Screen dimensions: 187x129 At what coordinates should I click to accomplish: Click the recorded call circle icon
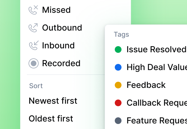click(33, 63)
